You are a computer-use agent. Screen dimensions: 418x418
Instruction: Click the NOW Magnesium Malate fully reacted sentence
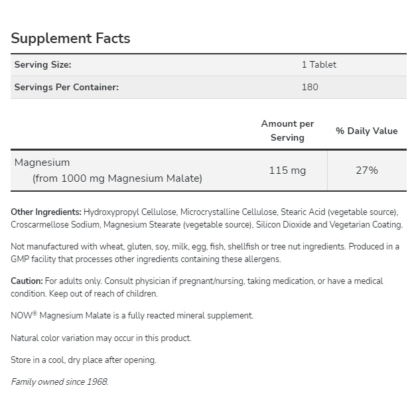[132, 316]
